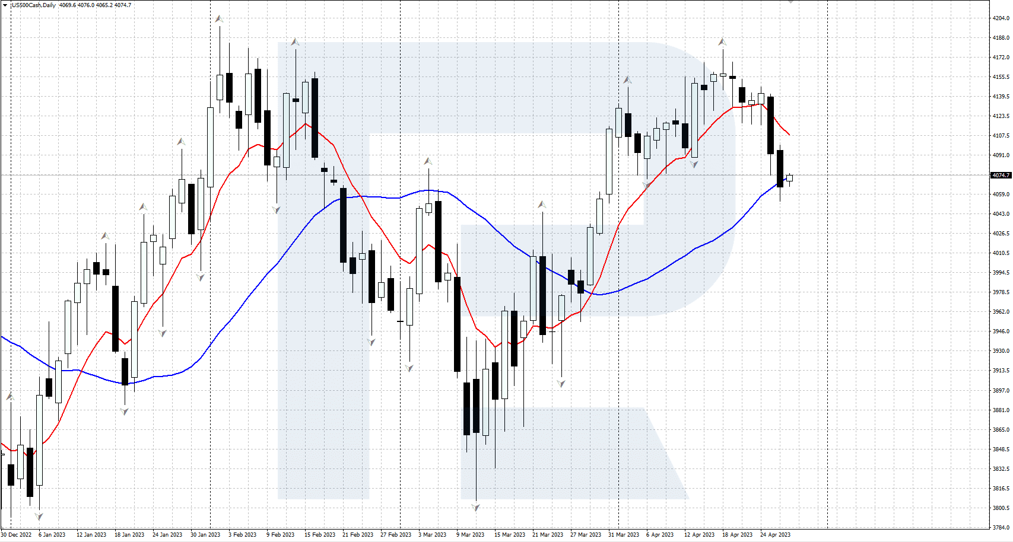Click price scale value 4139.5
This screenshot has width=1013, height=542.
[x=1001, y=97]
